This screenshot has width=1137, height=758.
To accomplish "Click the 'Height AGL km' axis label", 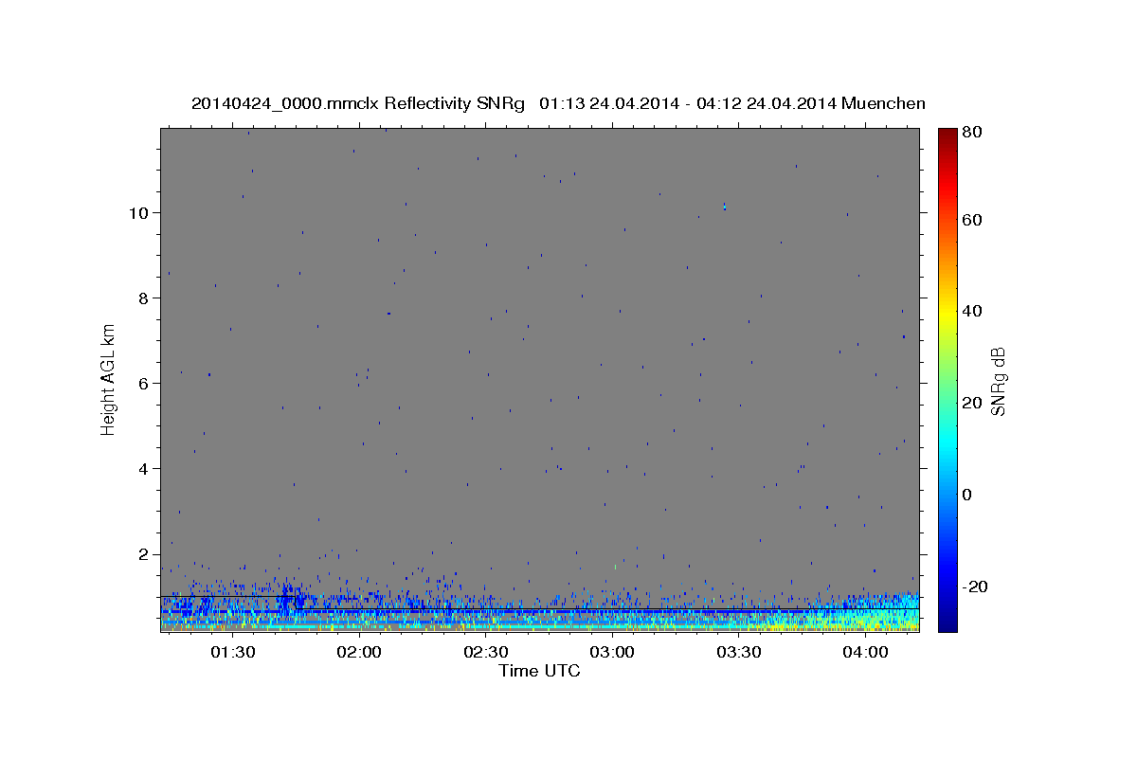I will point(108,380).
